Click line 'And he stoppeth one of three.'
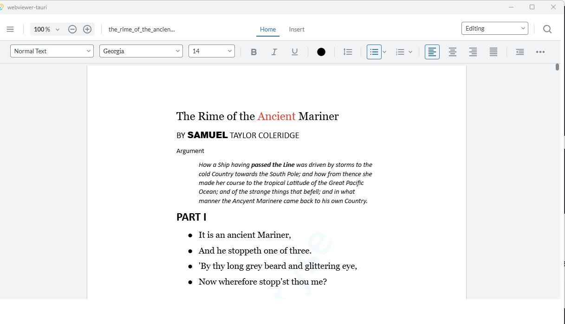565x324 pixels. 255,251
